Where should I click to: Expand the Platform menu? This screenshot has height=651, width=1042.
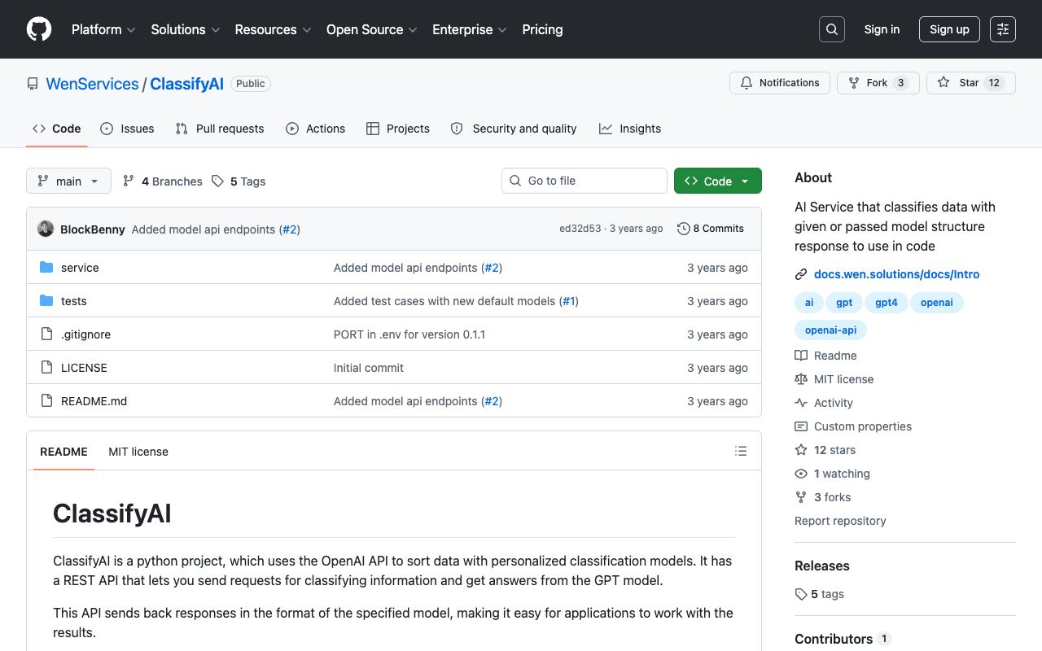[x=103, y=29]
